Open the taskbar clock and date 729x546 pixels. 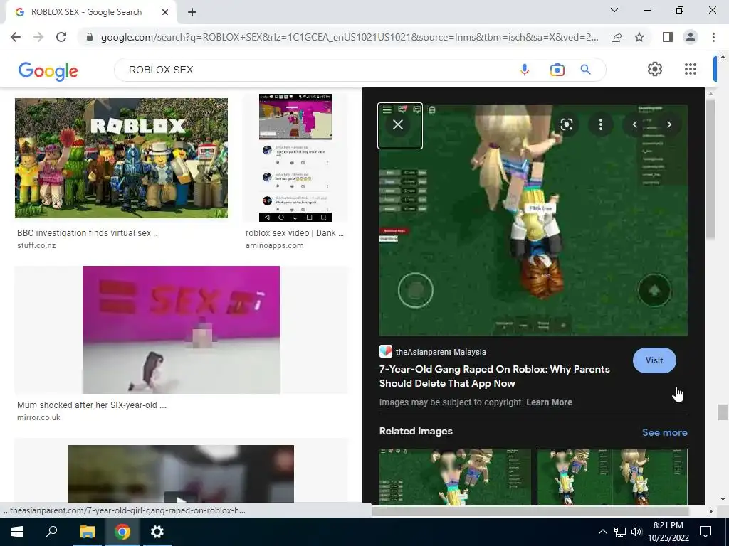tap(668, 532)
